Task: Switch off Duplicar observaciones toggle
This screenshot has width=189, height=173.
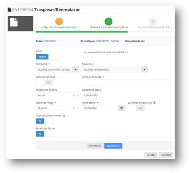Action: tap(44, 121)
